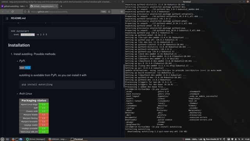Launch terminal from the taskbar launcher
Viewport: 250px width, 141px height.
pyautogui.click(x=17, y=139)
